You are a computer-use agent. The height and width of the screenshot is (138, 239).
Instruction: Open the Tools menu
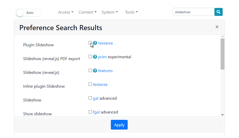[x=132, y=12]
